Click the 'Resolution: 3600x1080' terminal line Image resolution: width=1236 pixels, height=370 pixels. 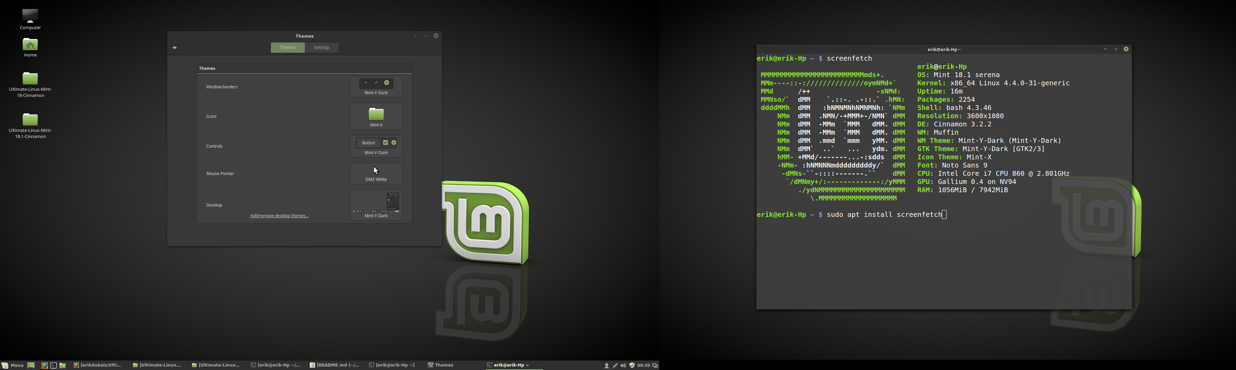coord(961,116)
